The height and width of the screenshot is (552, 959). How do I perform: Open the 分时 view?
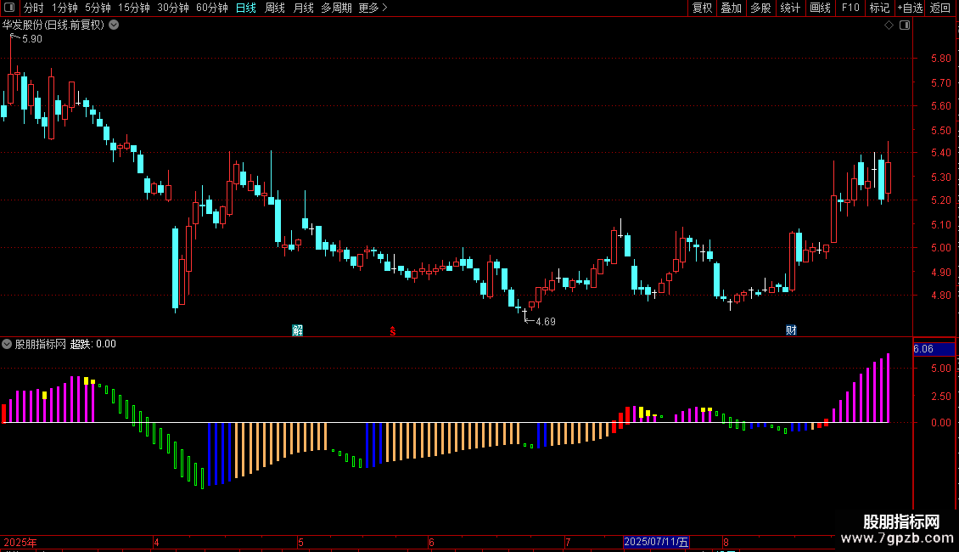tap(34, 8)
